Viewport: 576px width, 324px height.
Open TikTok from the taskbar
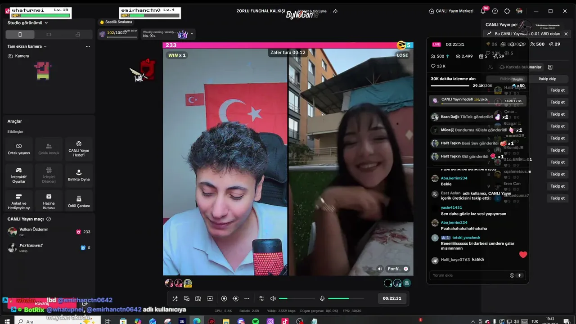[285, 321]
